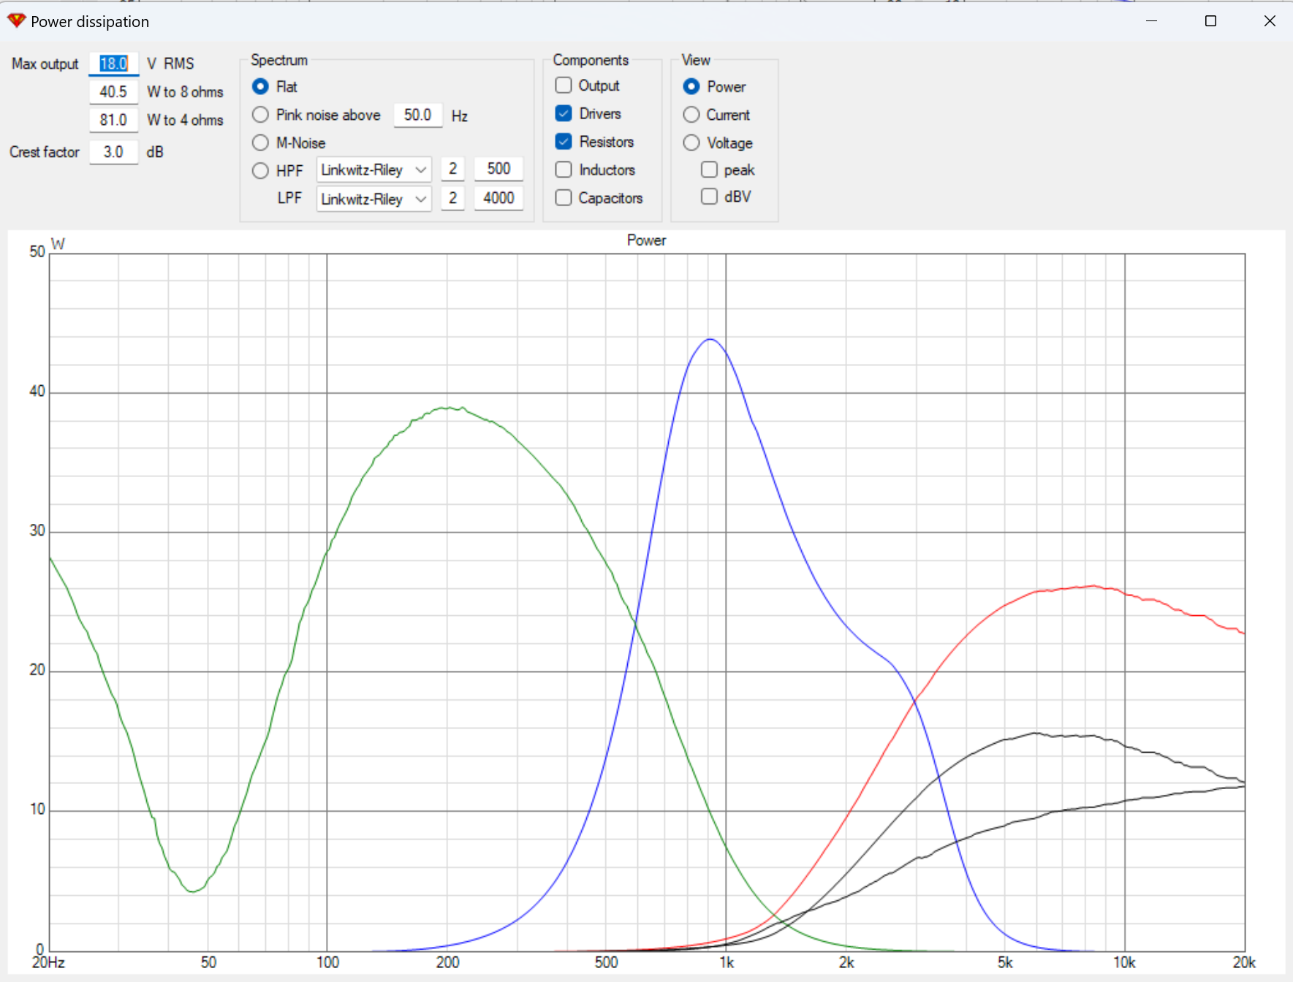Viewport: 1293px width, 982px height.
Task: Click the Crest factor label
Action: point(44,152)
